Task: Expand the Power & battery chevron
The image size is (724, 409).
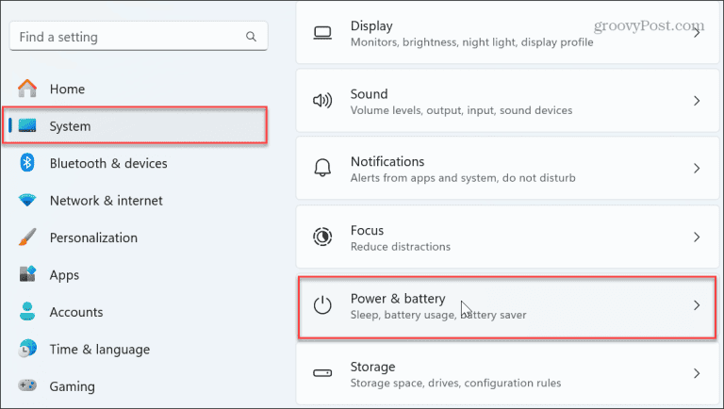Action: (x=697, y=305)
